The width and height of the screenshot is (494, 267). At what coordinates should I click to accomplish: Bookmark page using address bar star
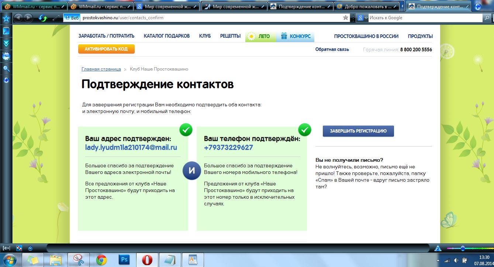346,18
